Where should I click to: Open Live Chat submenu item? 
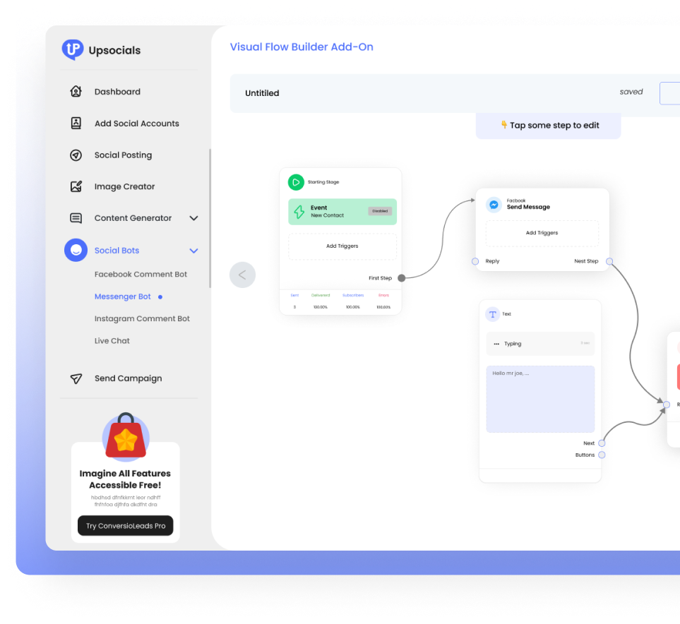point(112,341)
